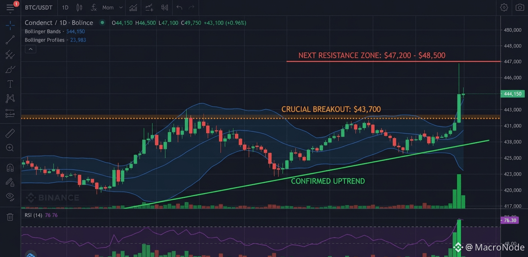Open the fx indicators menu

[94, 7]
